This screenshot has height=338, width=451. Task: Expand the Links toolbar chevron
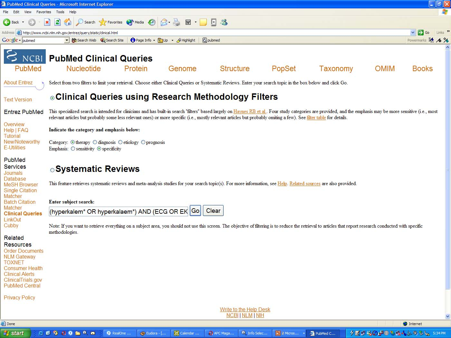tap(448, 32)
